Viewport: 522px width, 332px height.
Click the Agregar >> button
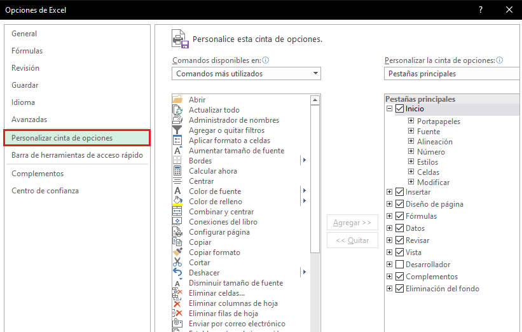point(352,223)
